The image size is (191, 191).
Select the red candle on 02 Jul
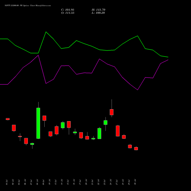(x=14, y=128)
